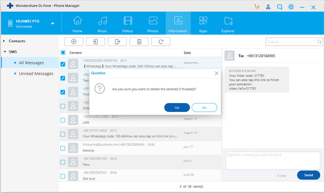Screen dimensions: 325x193
Task: Click the export messages icon
Action: (117, 42)
